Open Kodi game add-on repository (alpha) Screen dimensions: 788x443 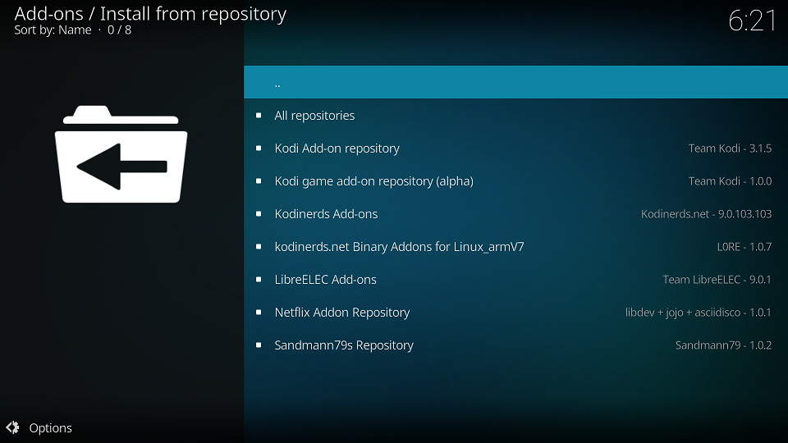(x=373, y=181)
